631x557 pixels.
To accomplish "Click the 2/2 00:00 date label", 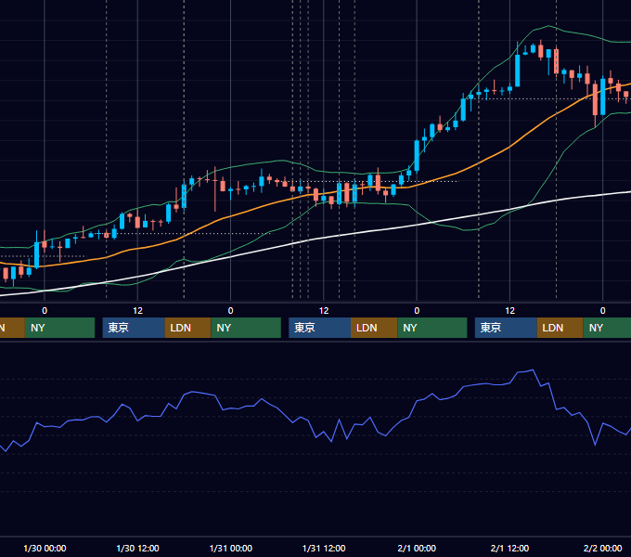I will 603,548.
